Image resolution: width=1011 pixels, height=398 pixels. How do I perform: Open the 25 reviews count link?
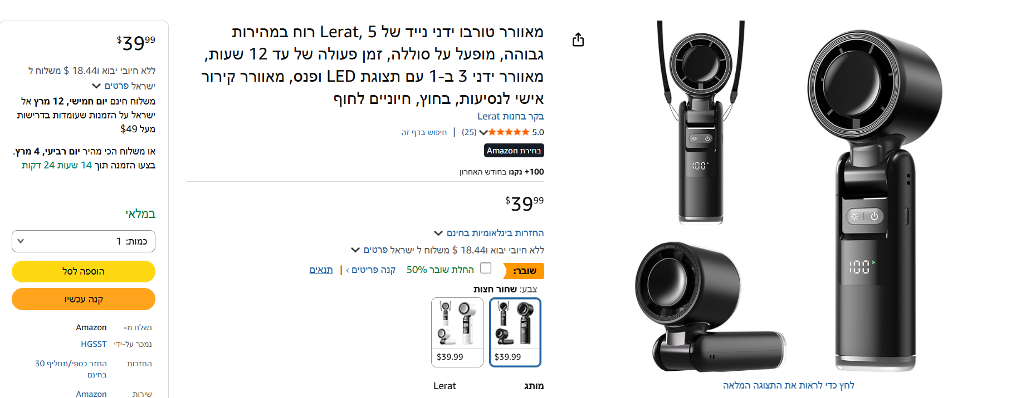[469, 132]
